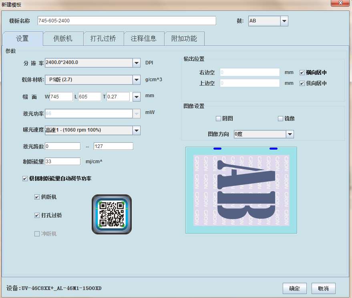Toggle auto-adjust power by plate energy checkbox
Image resolution: width=352 pixels, height=298 pixels.
click(x=25, y=178)
